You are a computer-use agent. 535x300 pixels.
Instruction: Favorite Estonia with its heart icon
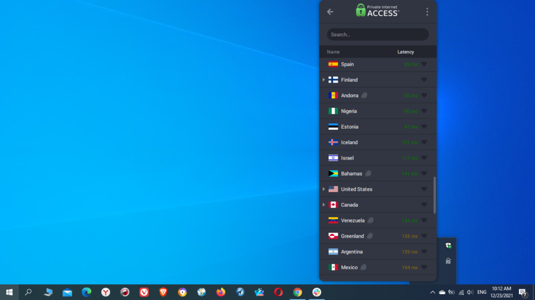(424, 126)
